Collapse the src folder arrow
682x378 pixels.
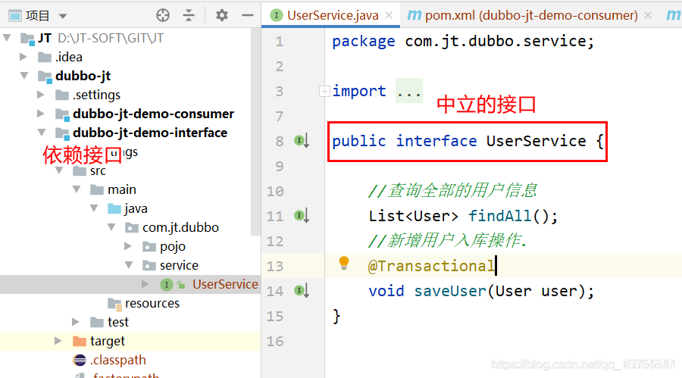coord(59,170)
